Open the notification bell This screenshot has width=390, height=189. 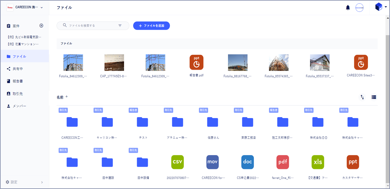(348, 8)
